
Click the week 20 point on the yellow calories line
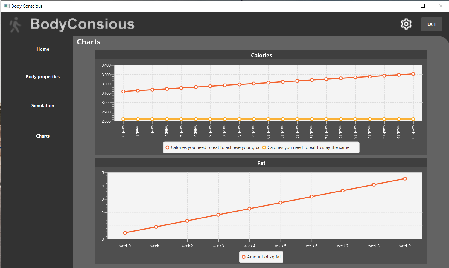413,119
